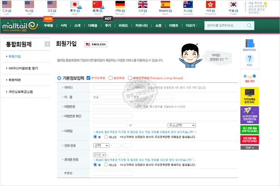Open the 주소선택 email domain dropdown
Image resolution: width=280 pixels, height=186 pixels.
point(182,125)
